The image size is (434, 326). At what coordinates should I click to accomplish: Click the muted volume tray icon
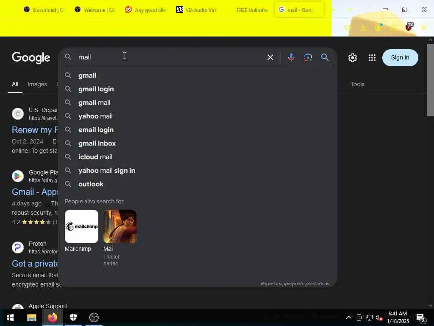pos(379,318)
